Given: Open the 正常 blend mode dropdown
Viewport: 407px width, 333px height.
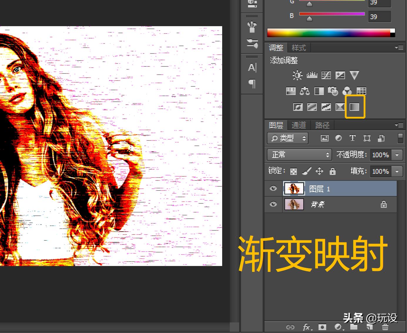Looking at the screenshot, I should 299,155.
